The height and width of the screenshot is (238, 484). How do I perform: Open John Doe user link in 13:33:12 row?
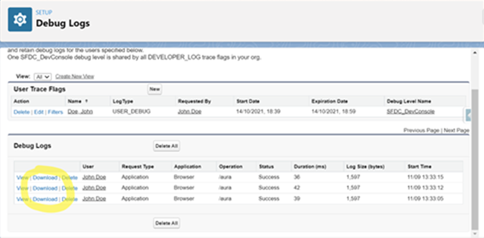pos(94,188)
